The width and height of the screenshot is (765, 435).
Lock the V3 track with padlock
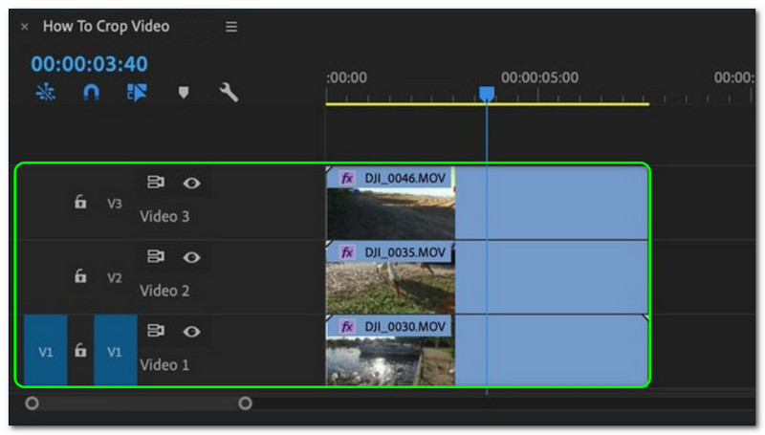click(81, 203)
